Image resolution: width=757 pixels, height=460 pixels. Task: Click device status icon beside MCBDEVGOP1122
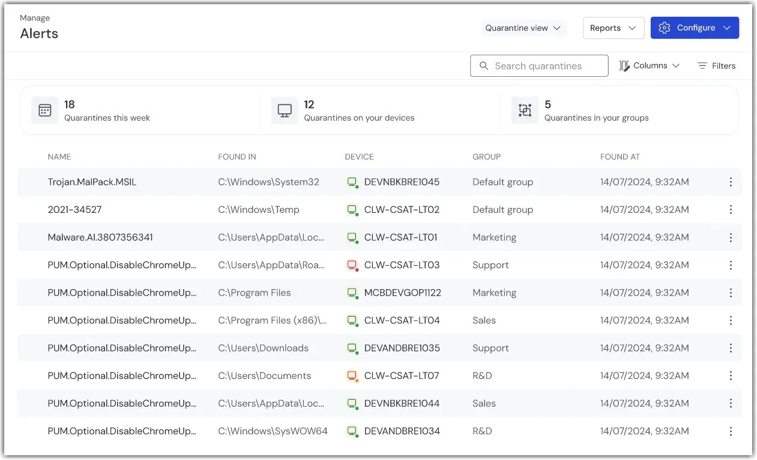coord(352,293)
